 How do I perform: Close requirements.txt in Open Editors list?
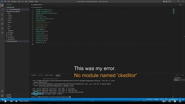pos(8,10)
